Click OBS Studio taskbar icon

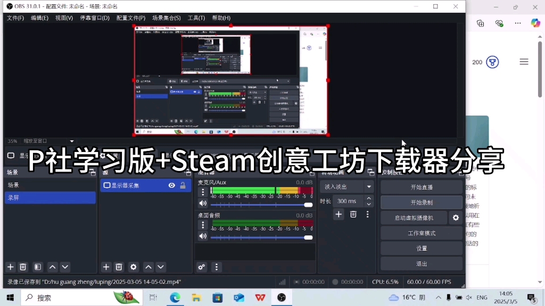click(282, 297)
